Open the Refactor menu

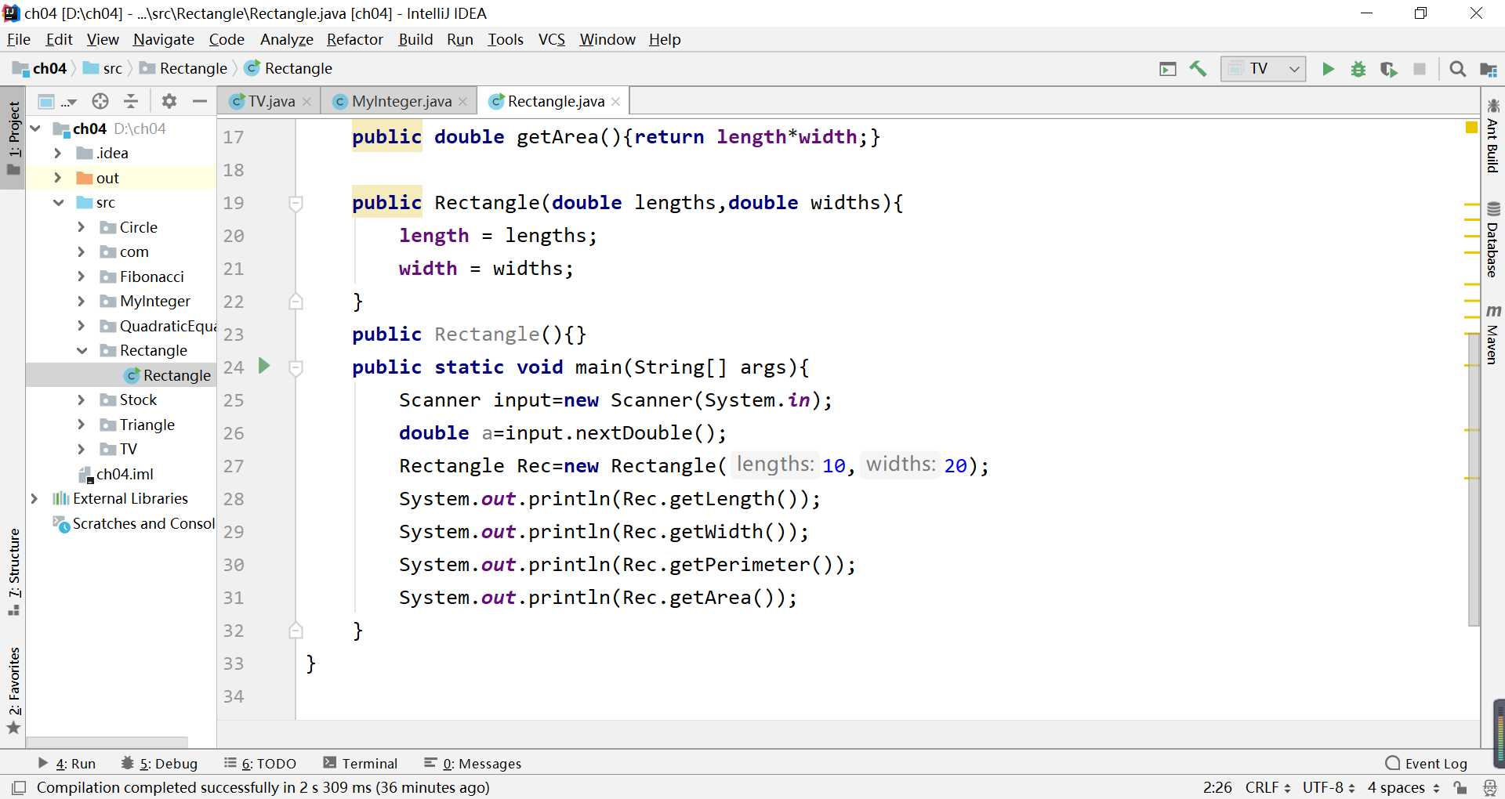[355, 39]
